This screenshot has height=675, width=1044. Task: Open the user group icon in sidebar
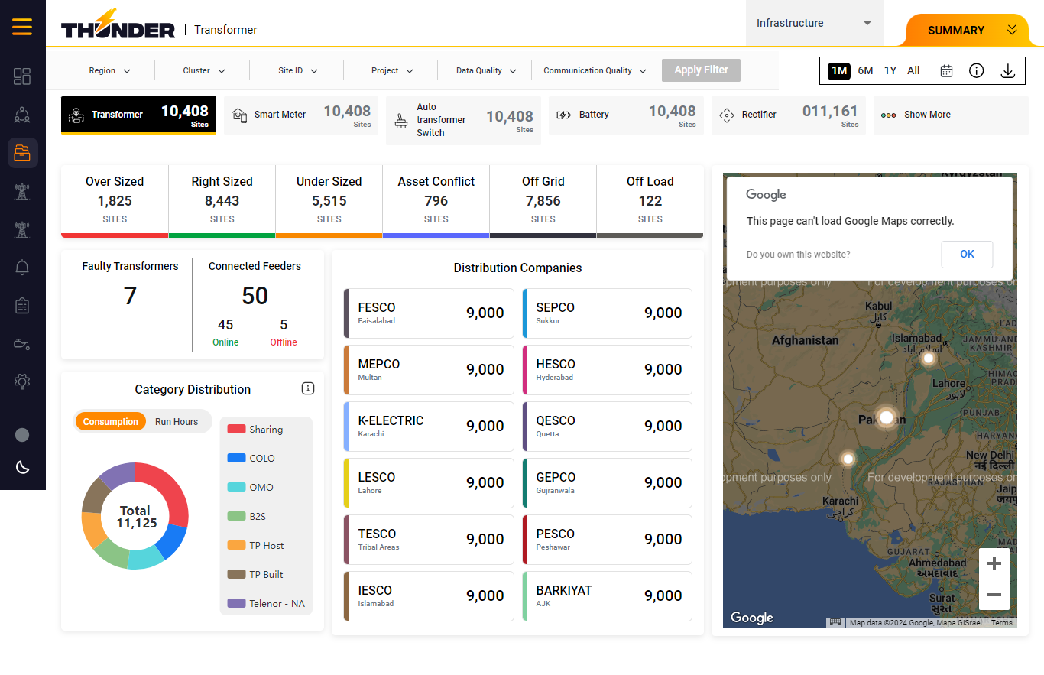click(x=22, y=115)
